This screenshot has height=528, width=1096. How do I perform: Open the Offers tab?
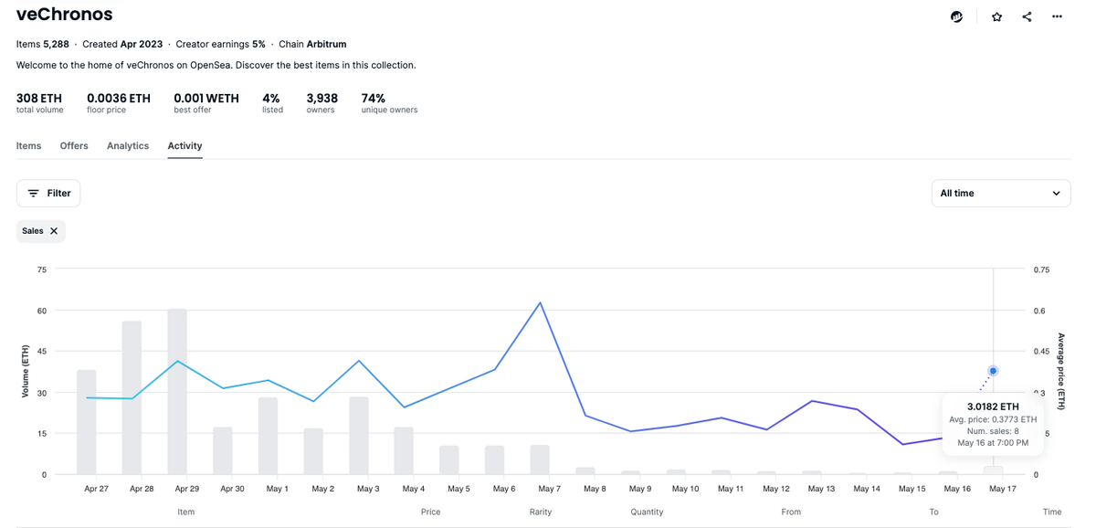tap(74, 146)
